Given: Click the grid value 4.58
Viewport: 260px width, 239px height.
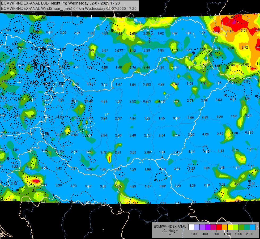Looking at the screenshot, I should [105, 33].
